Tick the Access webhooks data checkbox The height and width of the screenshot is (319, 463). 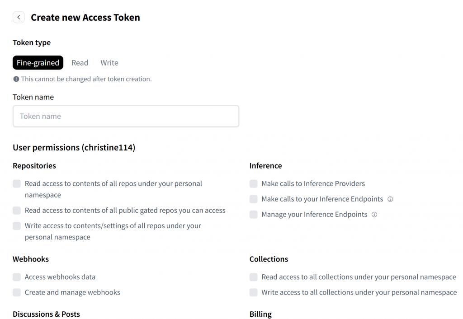17,277
